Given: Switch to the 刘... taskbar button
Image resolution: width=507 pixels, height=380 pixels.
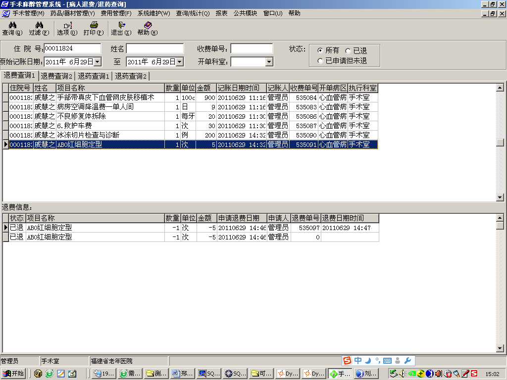Looking at the screenshot, I should 367,374.
